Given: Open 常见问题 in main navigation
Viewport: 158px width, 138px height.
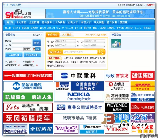Looking at the screenshot, I should pyautogui.click(x=99, y=22).
